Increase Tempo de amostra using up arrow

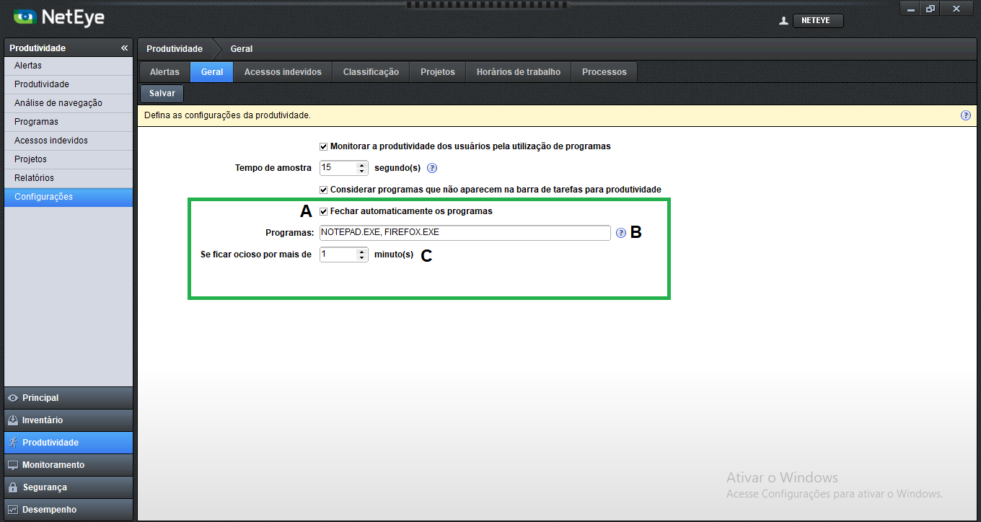362,164
